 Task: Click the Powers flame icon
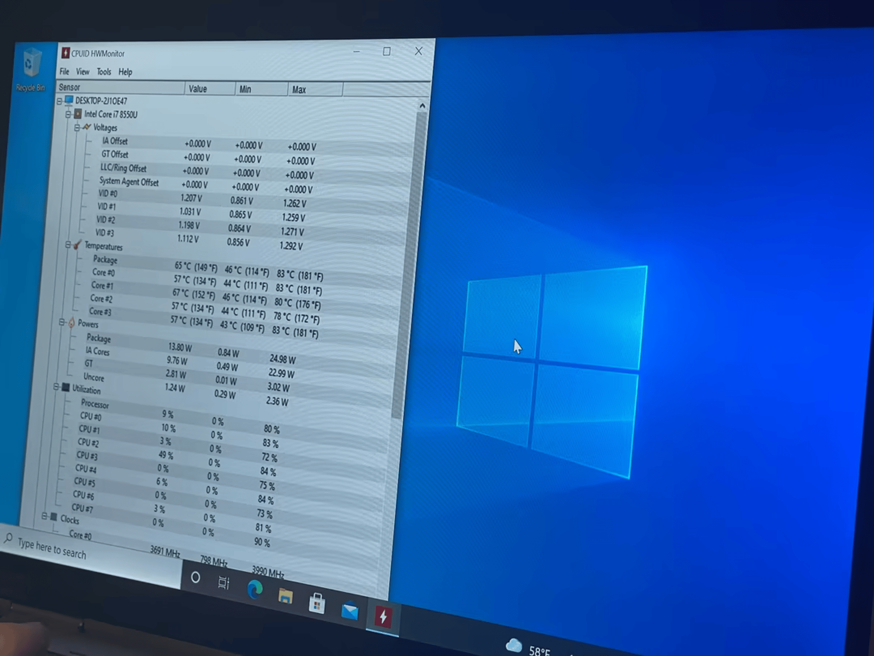tap(72, 323)
